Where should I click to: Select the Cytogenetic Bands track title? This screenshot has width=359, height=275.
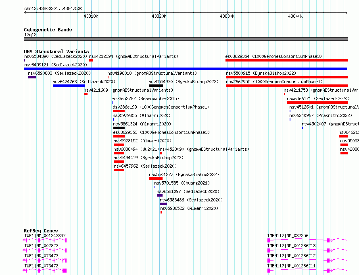(x=48, y=30)
